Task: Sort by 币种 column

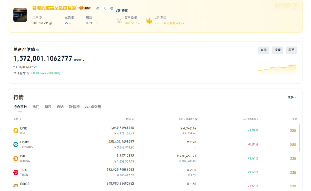Action: tap(17, 119)
